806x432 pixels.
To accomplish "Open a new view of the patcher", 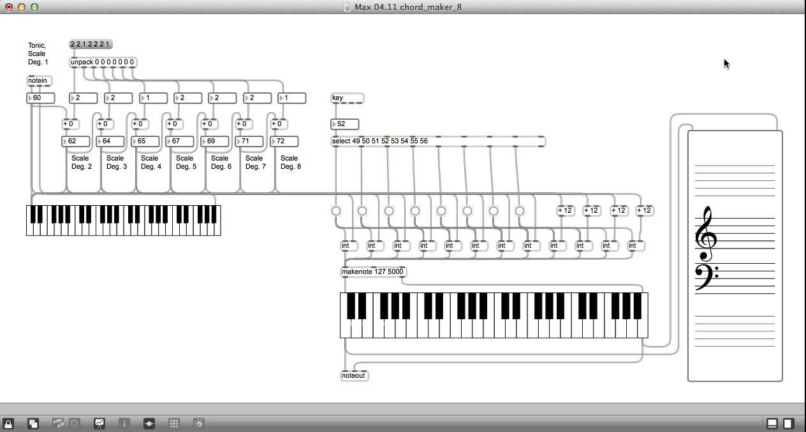I will click(x=33, y=423).
